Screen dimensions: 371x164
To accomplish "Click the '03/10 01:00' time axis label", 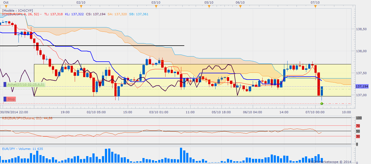I will tap(159, 112).
